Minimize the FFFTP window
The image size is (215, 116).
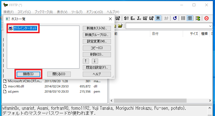[x=182, y=5]
